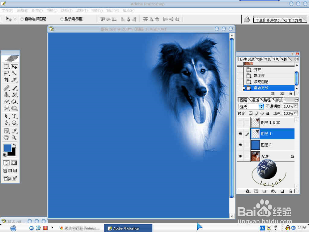Open file browser icon in options bar
The height and width of the screenshot is (232, 309).
tap(247, 19)
